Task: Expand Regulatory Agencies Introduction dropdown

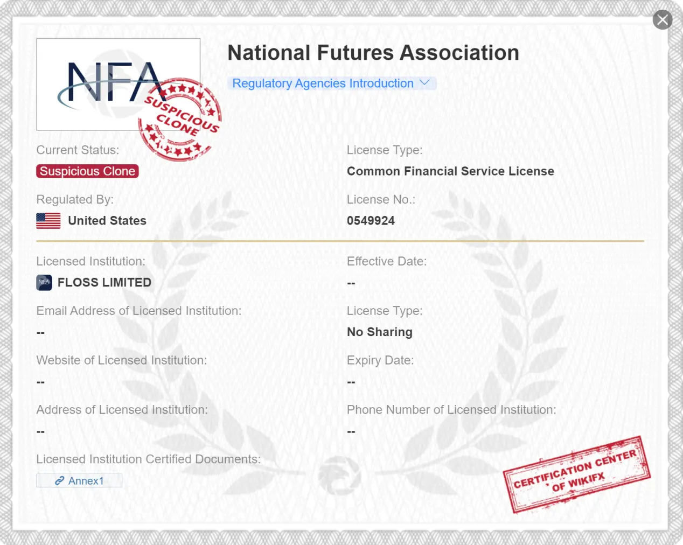Action: (323, 83)
